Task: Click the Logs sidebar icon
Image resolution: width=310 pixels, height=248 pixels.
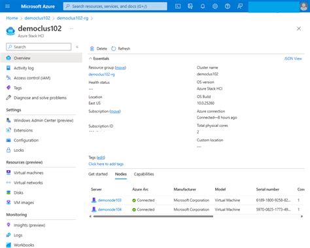Action: click(9, 235)
